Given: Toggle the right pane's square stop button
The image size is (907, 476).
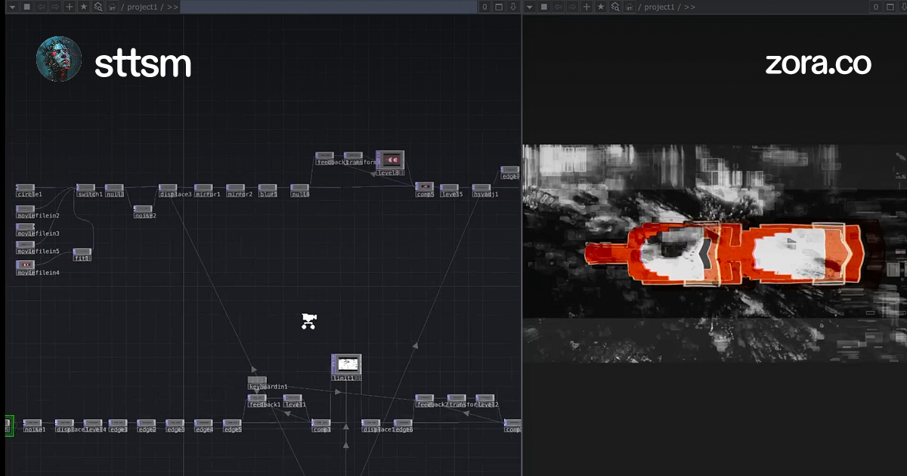Looking at the screenshot, I should [543, 7].
